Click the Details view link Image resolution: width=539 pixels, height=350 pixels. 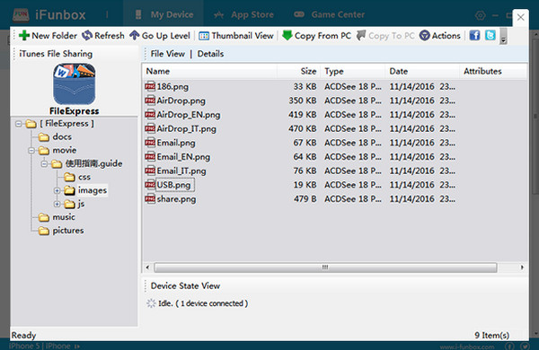[210, 54]
